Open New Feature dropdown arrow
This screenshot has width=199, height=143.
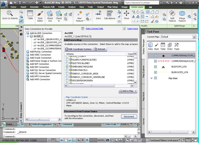[x=84, y=21]
